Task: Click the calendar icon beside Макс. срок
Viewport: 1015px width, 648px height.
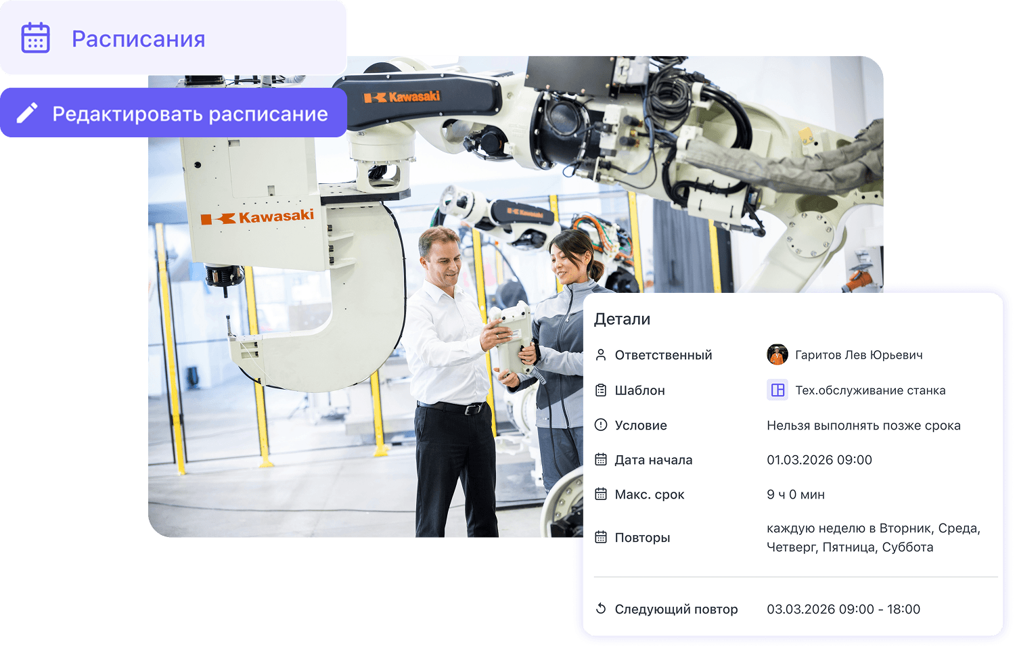Action: 600,494
